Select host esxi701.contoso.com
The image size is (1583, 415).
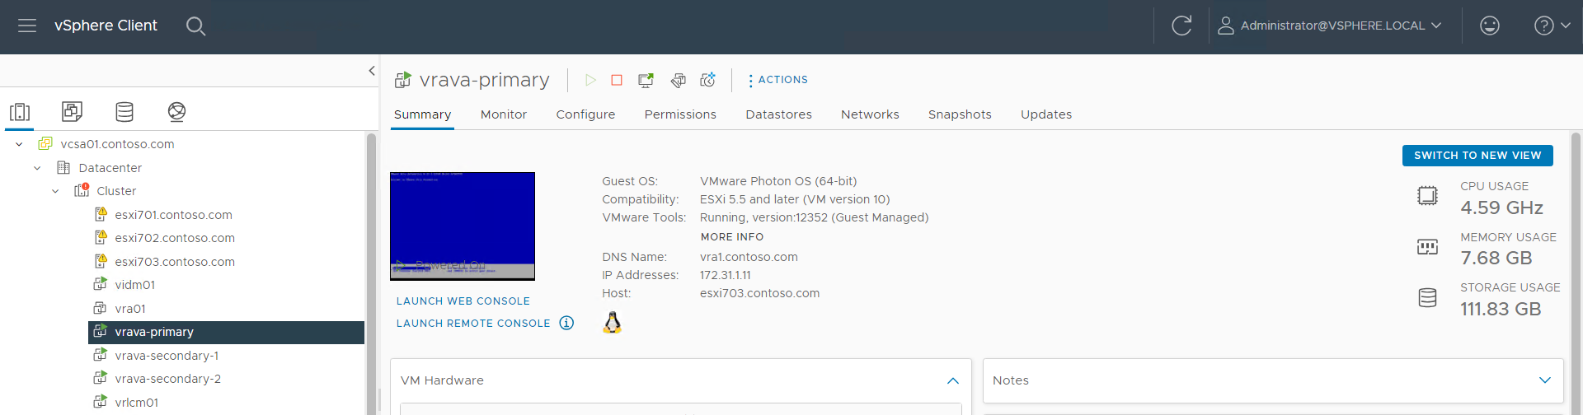(x=173, y=215)
